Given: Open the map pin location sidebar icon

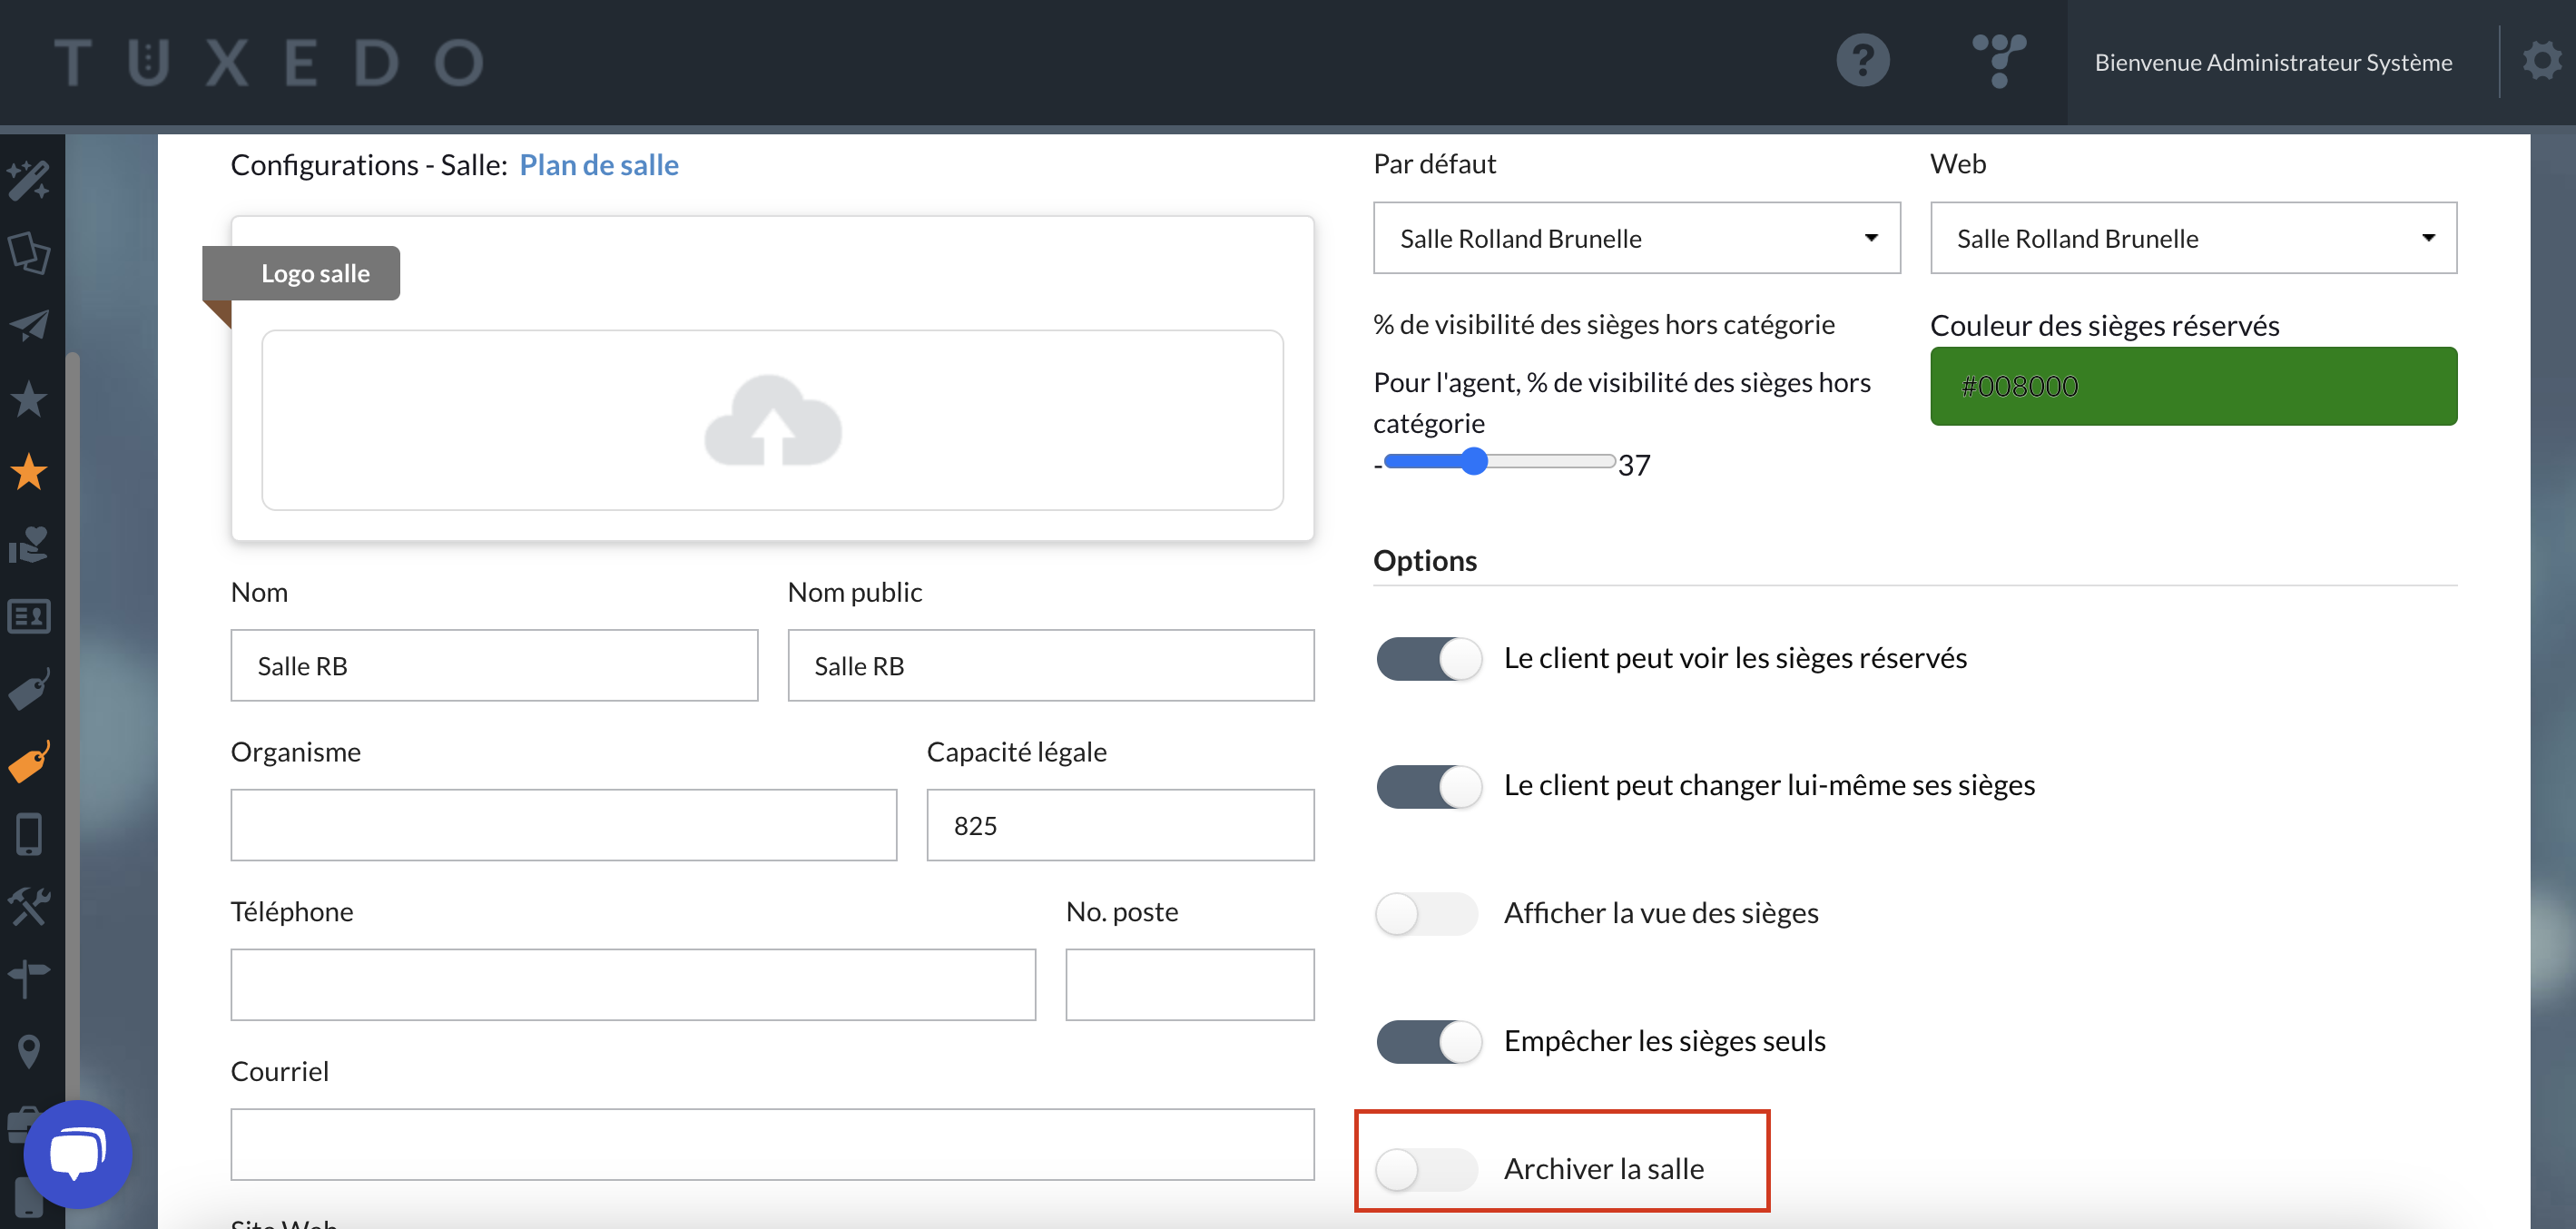Looking at the screenshot, I should (x=29, y=1051).
